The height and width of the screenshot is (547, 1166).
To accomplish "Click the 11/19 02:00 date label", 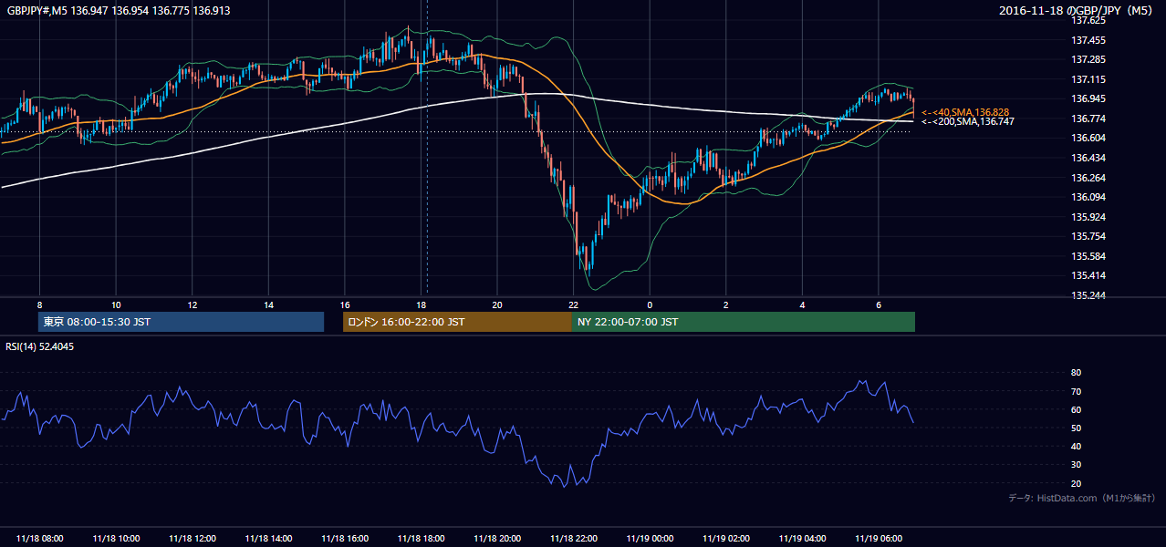I will [x=726, y=539].
